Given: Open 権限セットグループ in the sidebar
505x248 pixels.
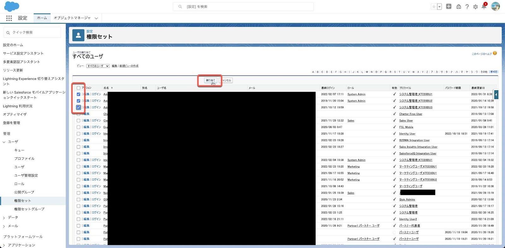Looking at the screenshot, I should click(x=29, y=209).
